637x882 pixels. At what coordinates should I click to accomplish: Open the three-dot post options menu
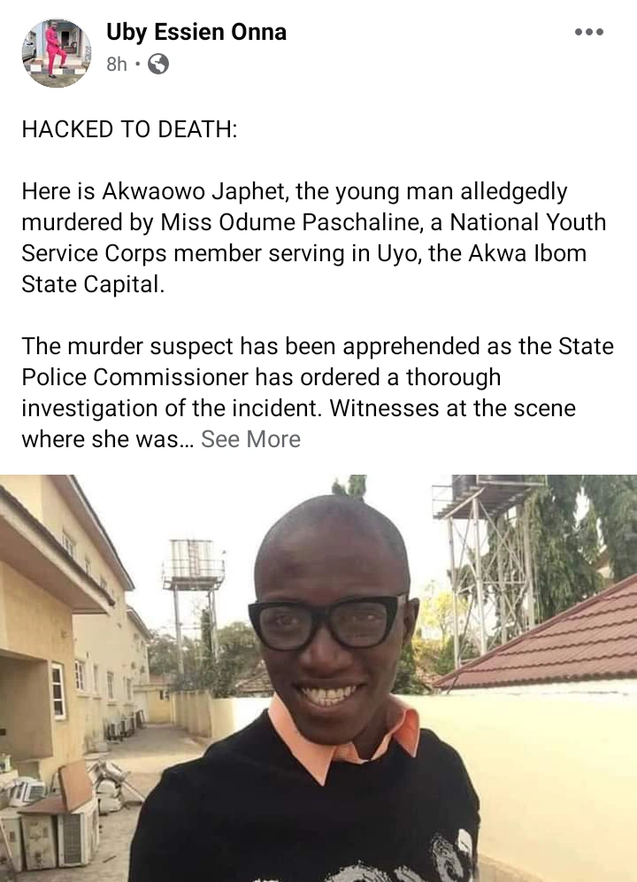click(x=588, y=32)
